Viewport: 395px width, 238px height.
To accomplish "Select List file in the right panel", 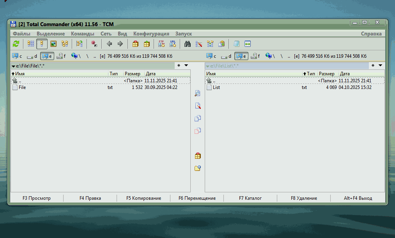I will click(x=216, y=87).
